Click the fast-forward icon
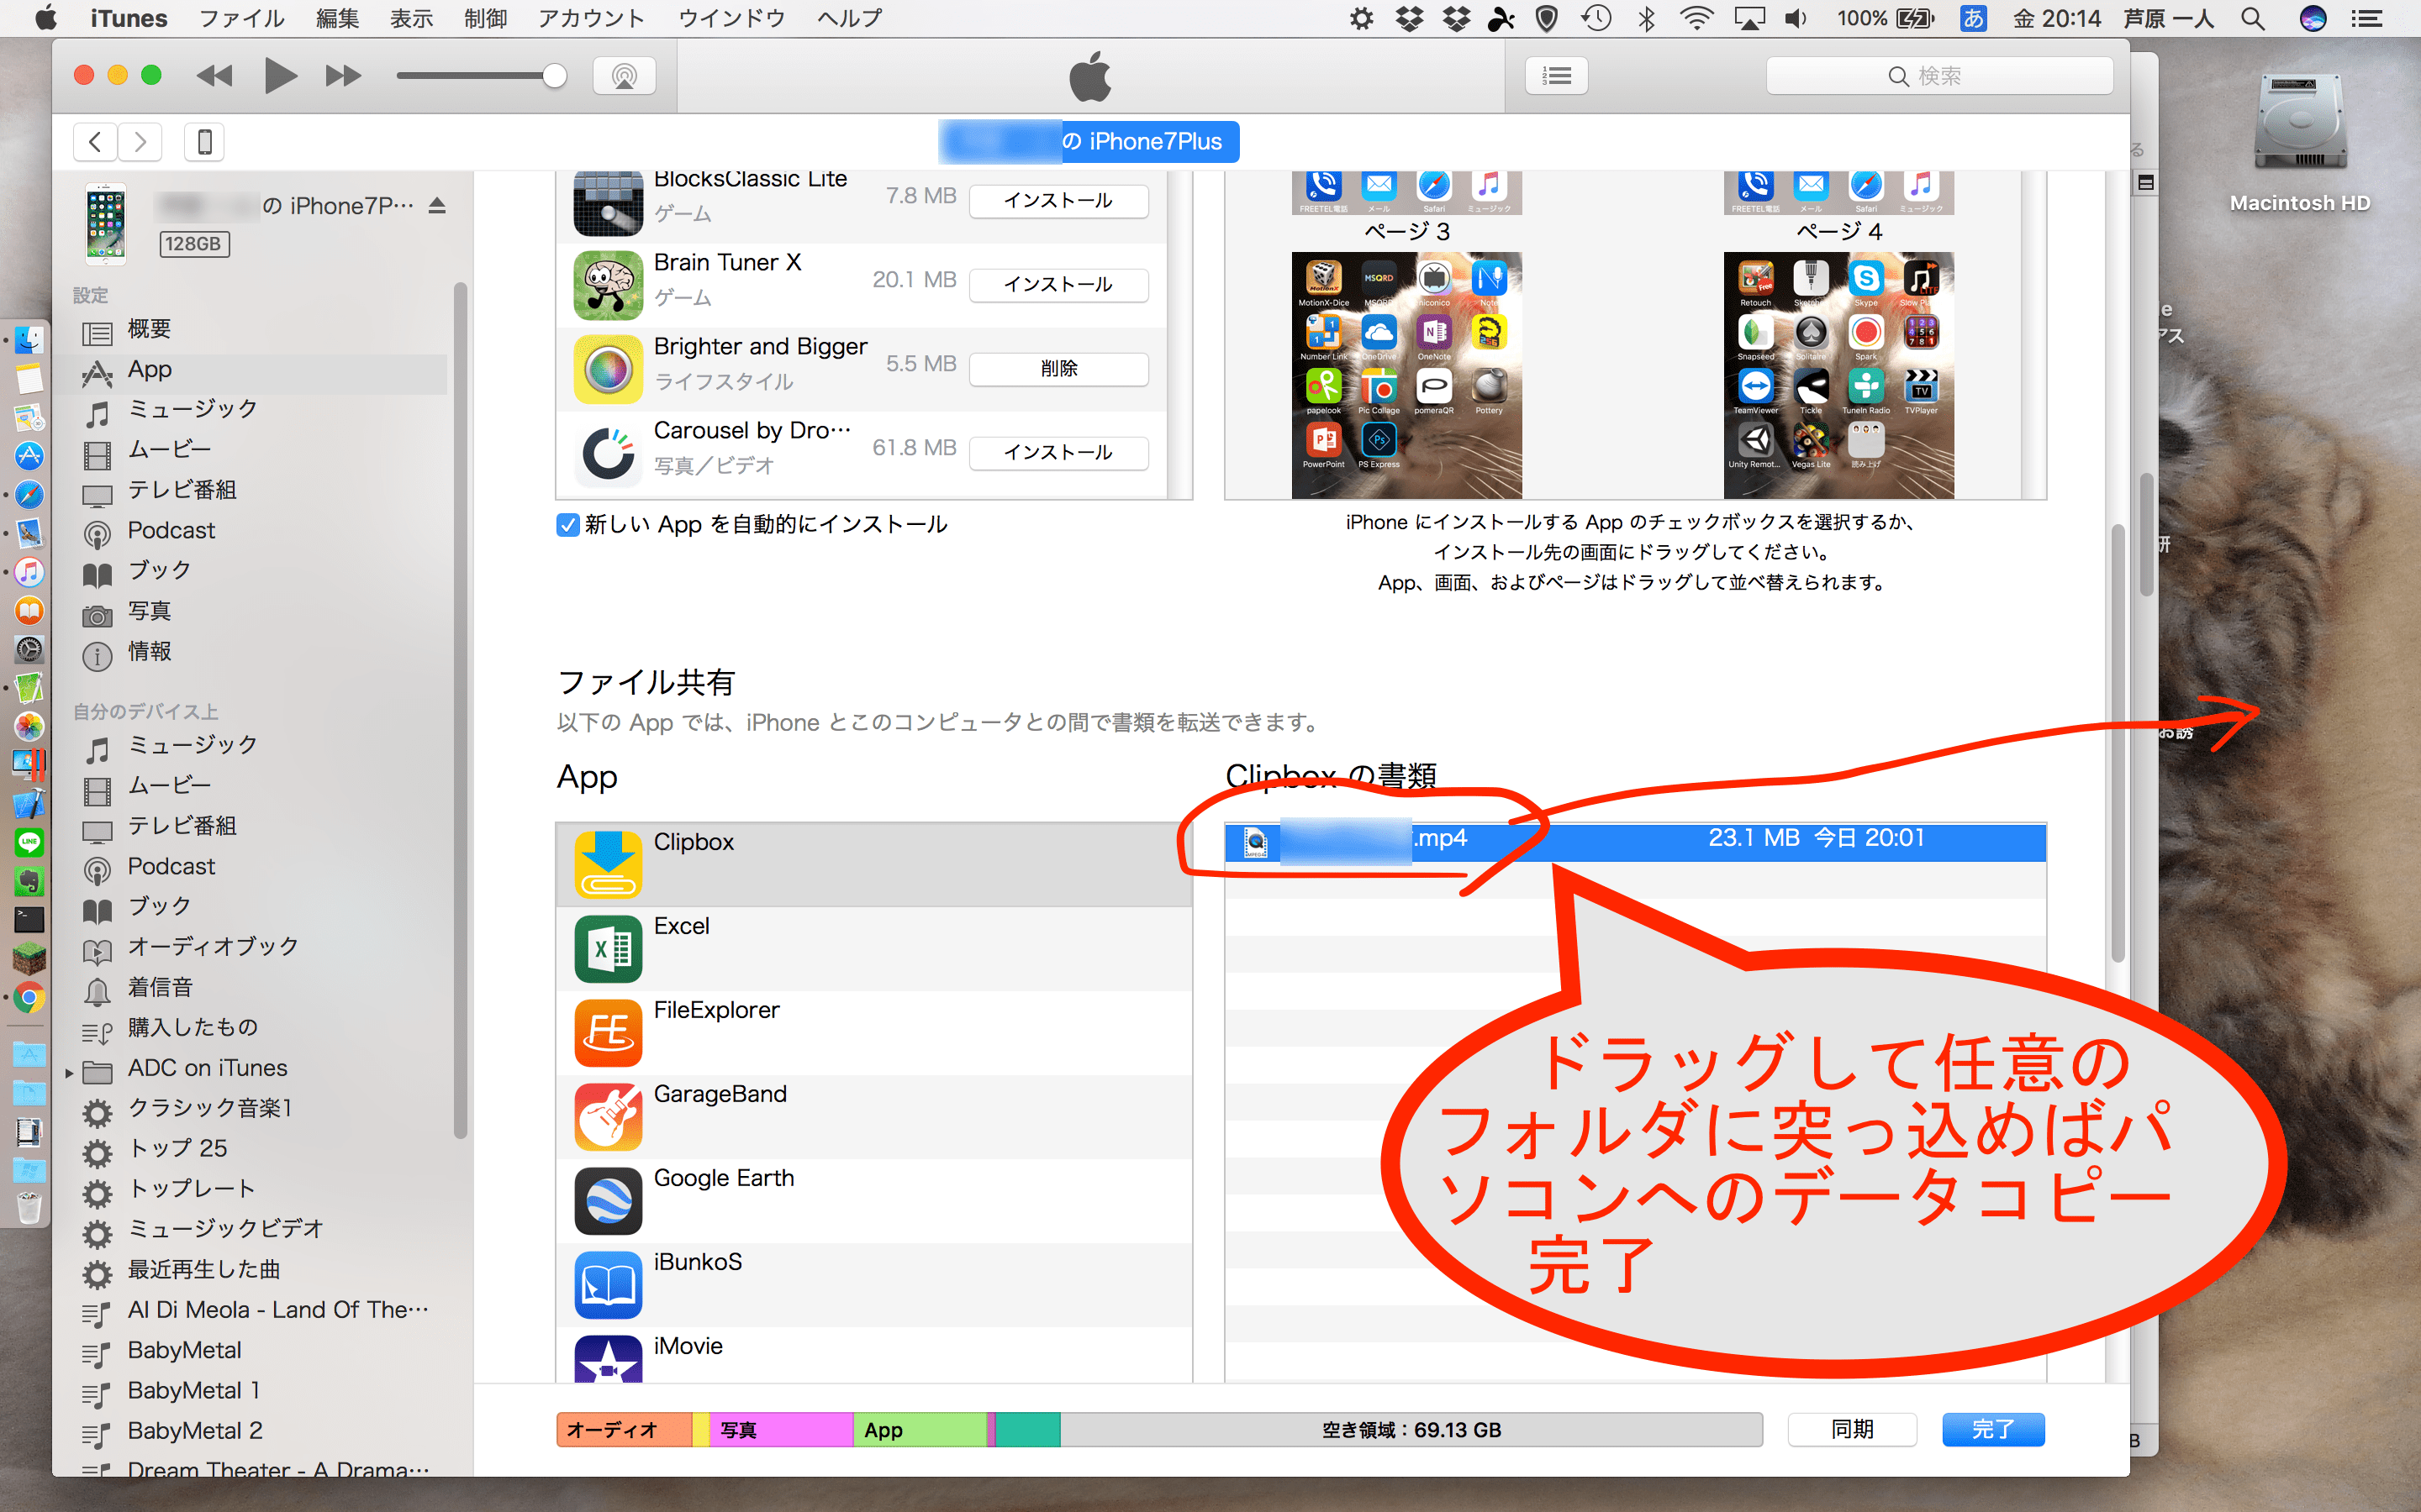This screenshot has width=2421, height=1512. click(342, 76)
